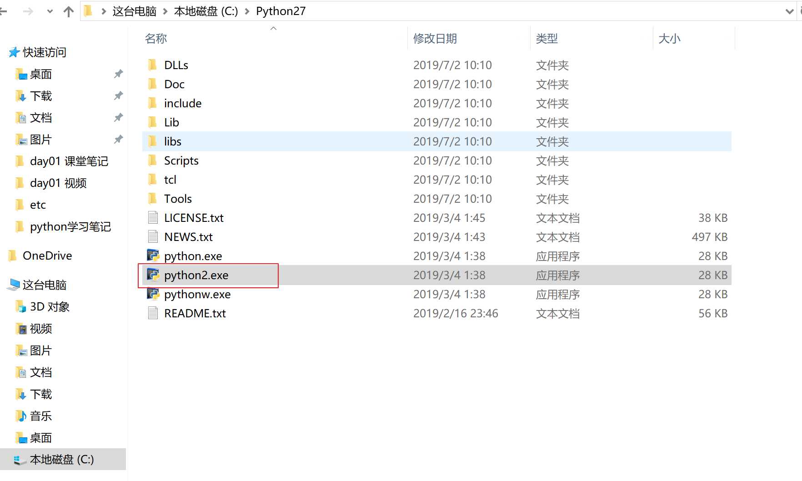
Task: Select the pythonw.exe file name
Action: tap(197, 294)
